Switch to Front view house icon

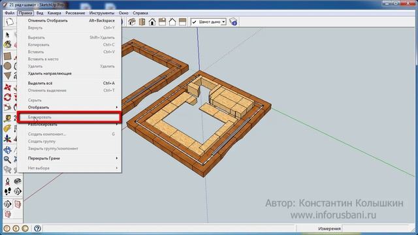click(152, 22)
